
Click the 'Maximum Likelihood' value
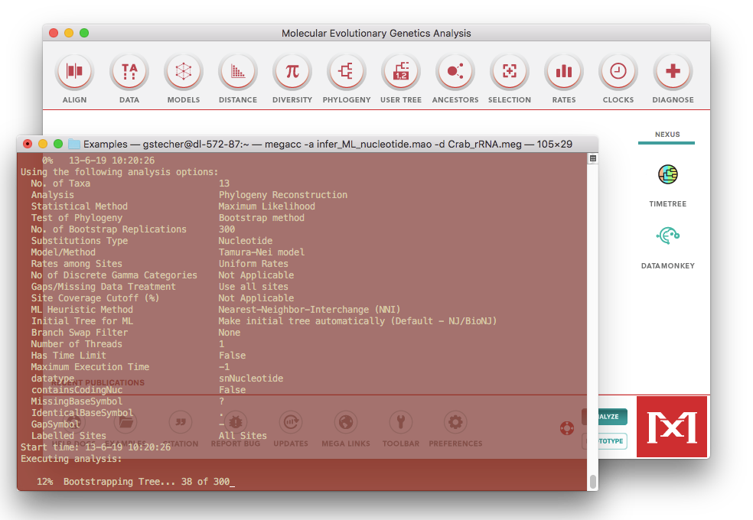pyautogui.click(x=266, y=206)
